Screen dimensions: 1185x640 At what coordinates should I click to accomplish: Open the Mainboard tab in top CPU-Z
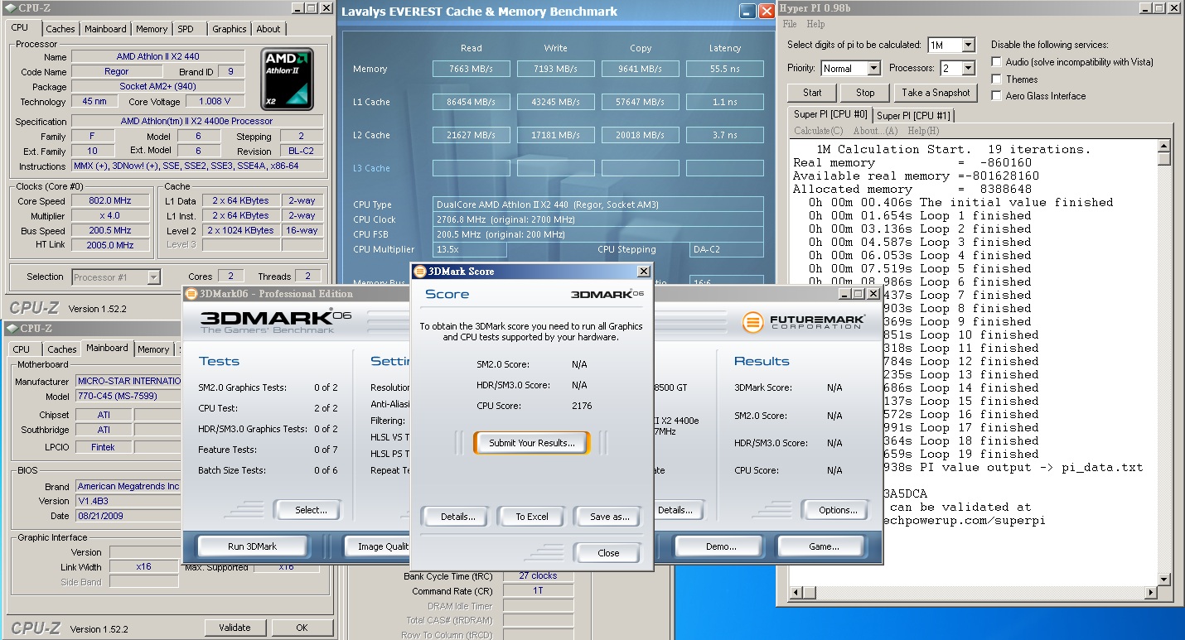[106, 29]
